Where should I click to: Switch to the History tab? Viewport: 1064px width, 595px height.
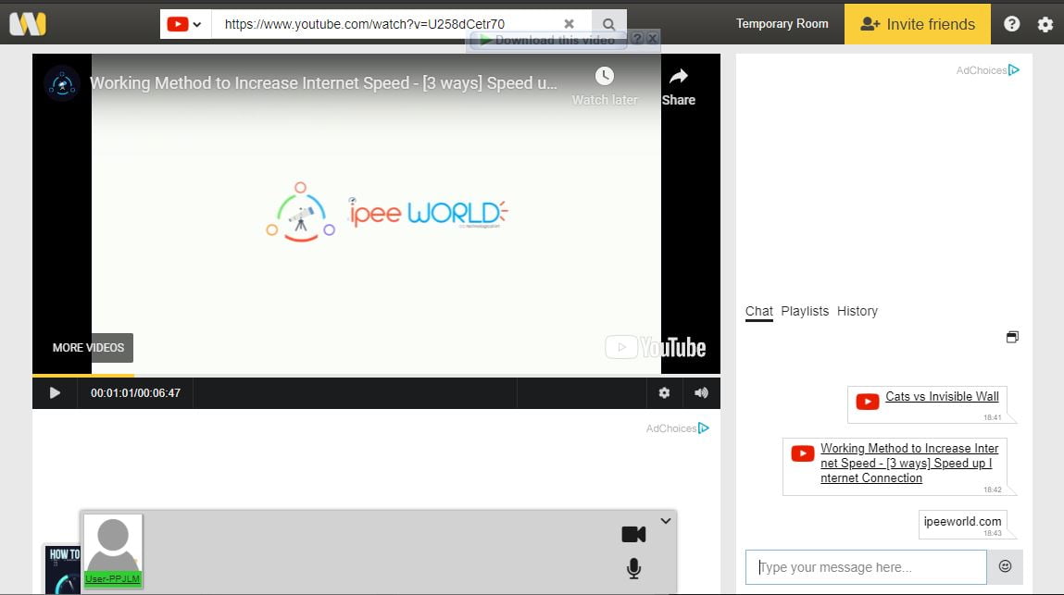(x=857, y=311)
